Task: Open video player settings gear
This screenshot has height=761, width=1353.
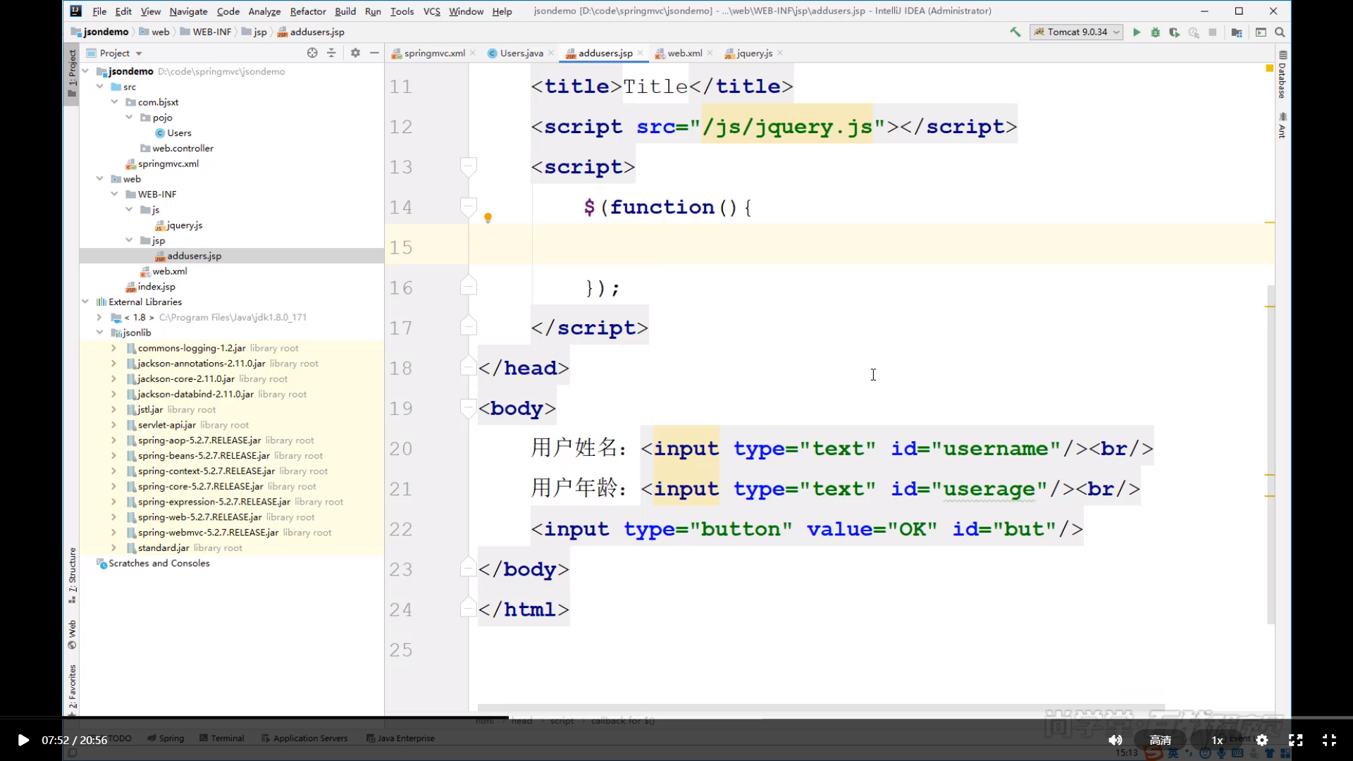Action: pyautogui.click(x=1262, y=740)
